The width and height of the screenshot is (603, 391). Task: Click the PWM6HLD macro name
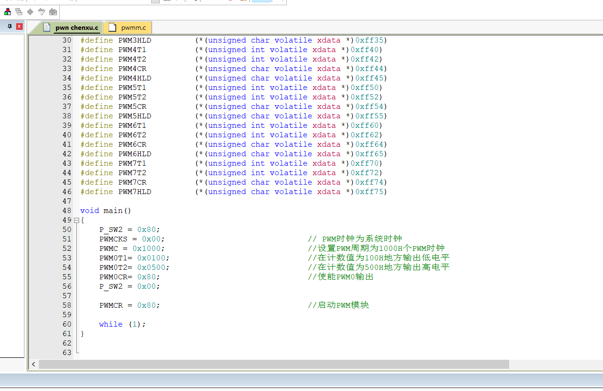tap(135, 154)
